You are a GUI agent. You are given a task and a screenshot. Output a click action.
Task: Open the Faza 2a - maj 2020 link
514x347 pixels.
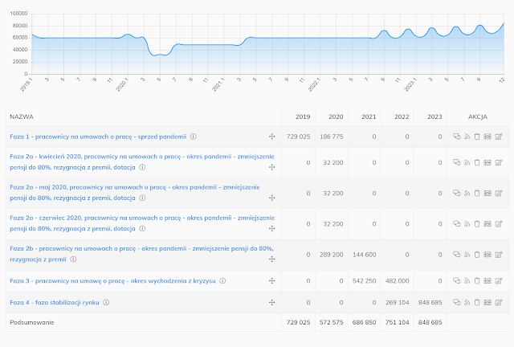coord(135,193)
